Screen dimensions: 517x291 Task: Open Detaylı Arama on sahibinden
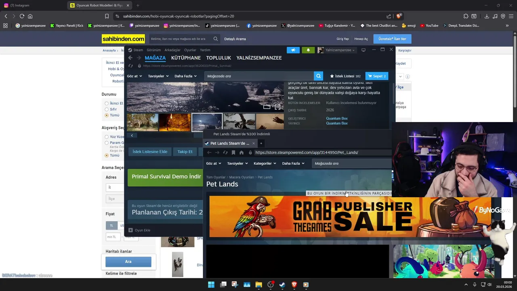(x=235, y=39)
